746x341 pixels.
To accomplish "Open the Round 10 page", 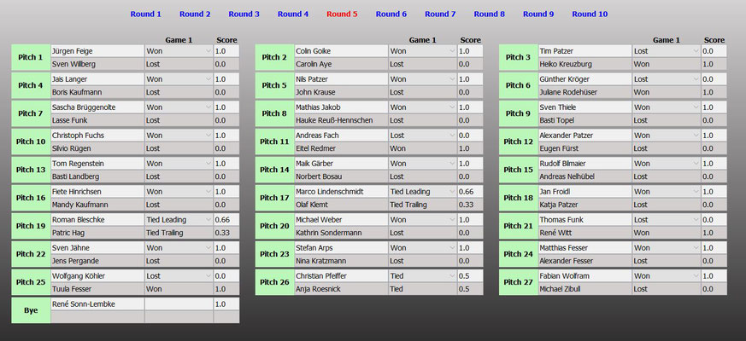I will point(590,14).
